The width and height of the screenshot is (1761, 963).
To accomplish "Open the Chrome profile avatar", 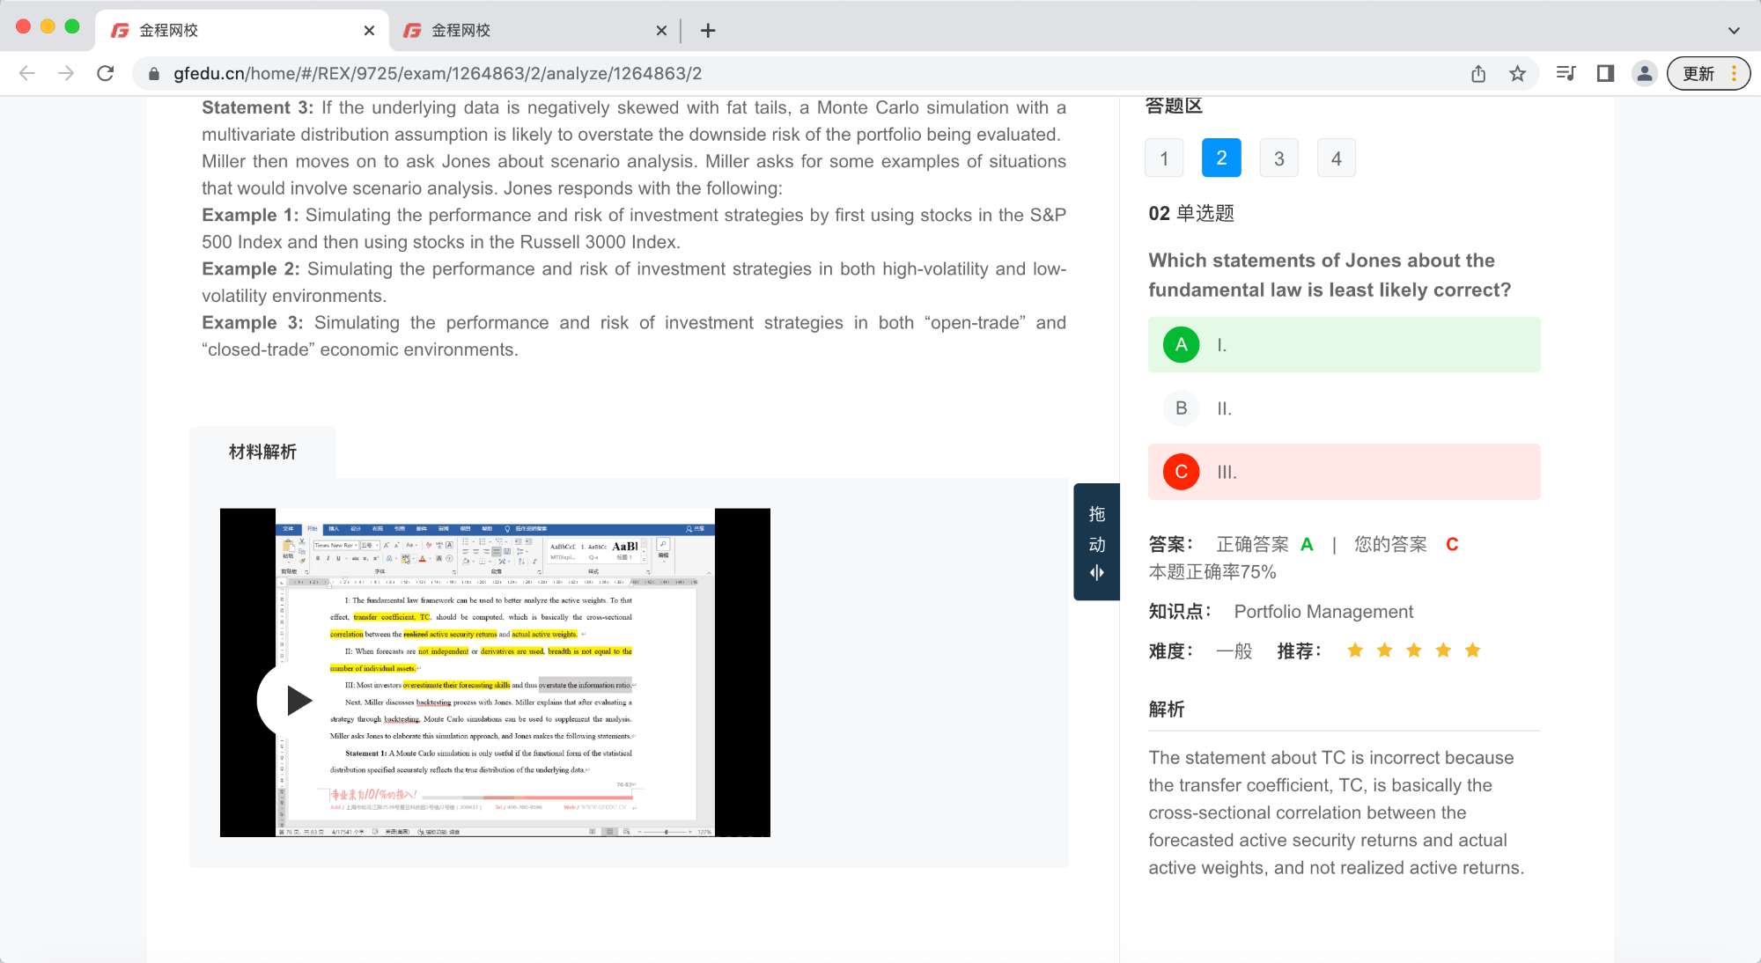I will (x=1644, y=73).
